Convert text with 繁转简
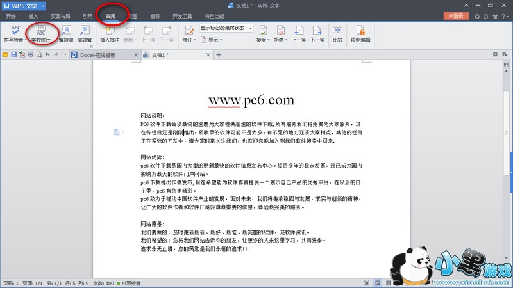Viewport: 513px width, 288px height. pos(66,34)
